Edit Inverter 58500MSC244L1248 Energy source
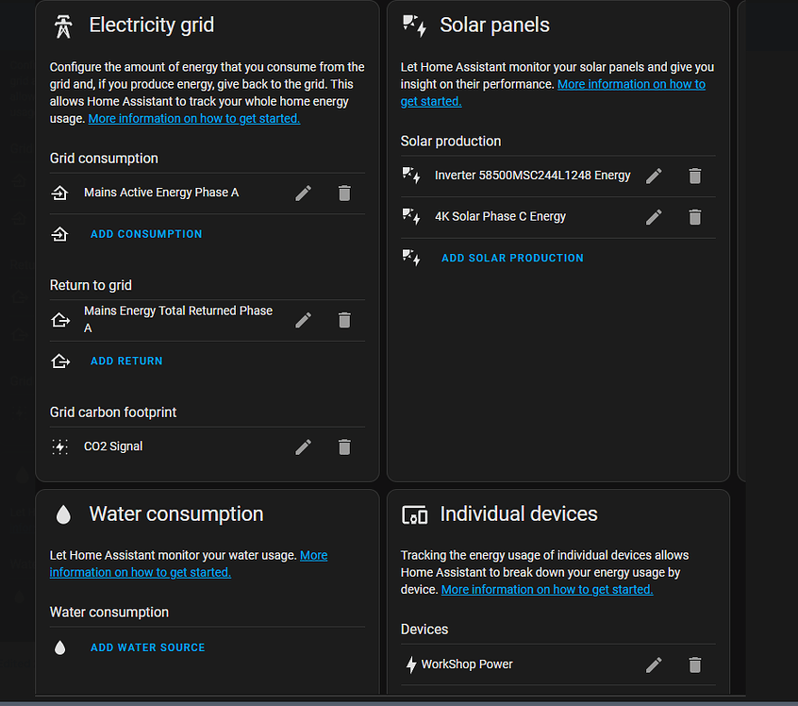Viewport: 798px width, 706px height. click(x=654, y=176)
